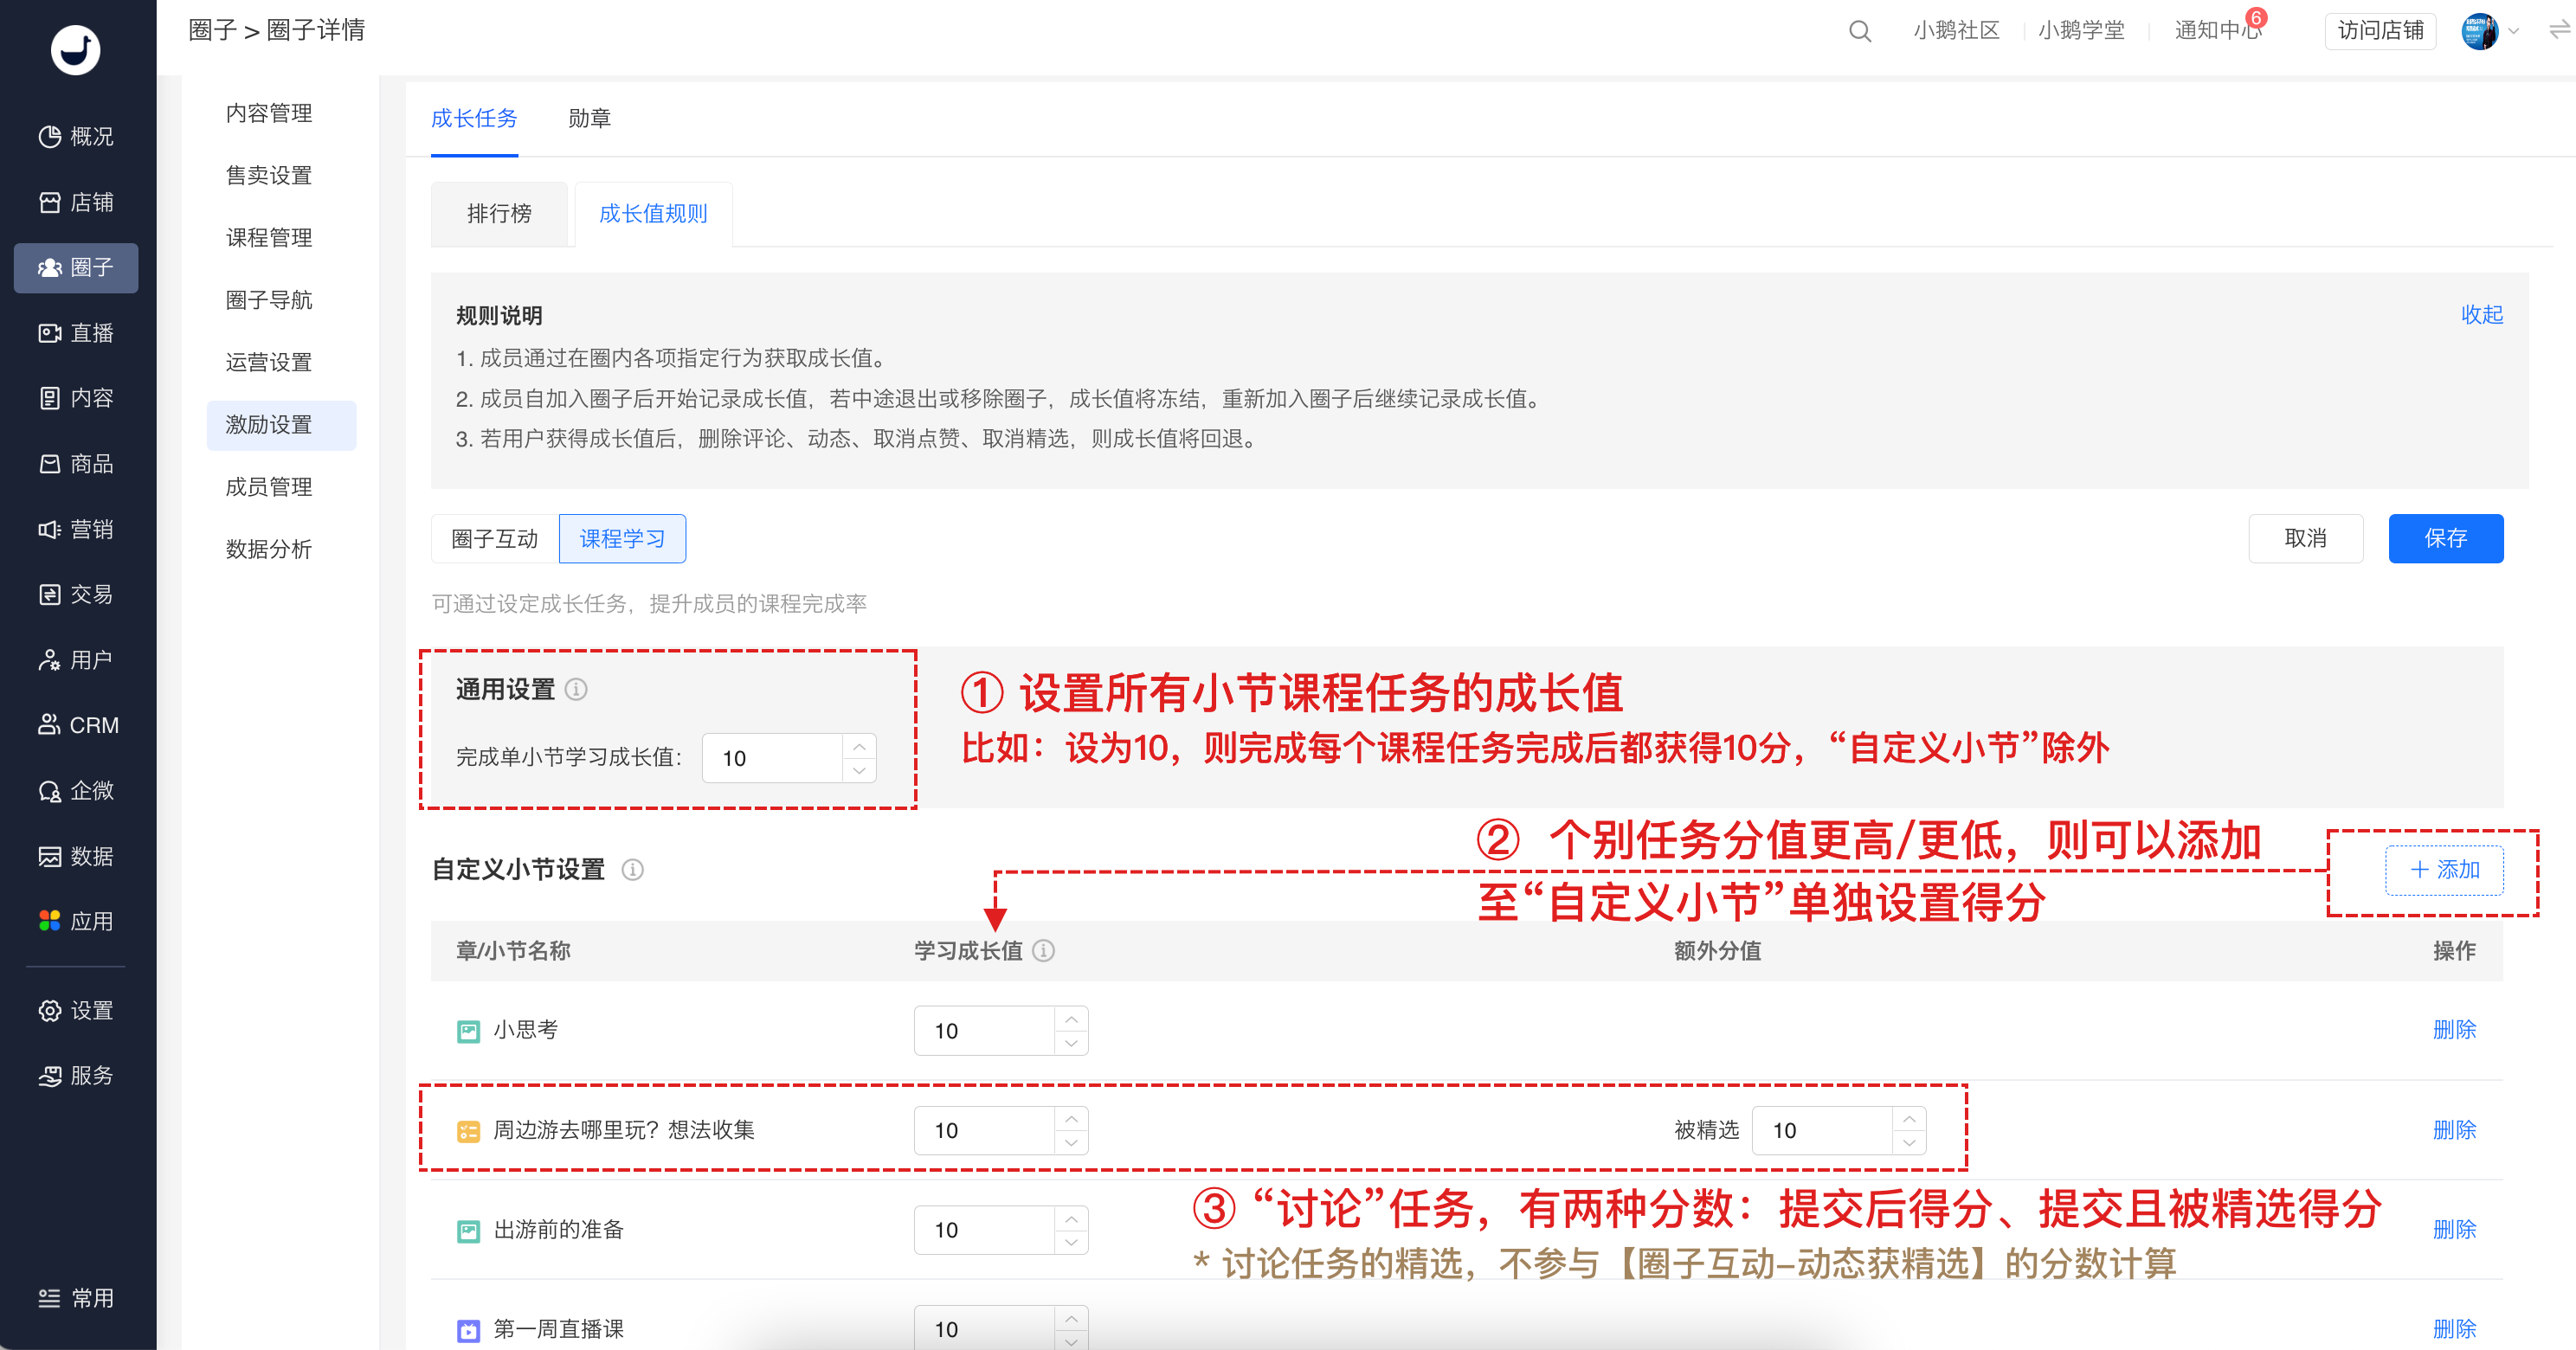Image resolution: width=2576 pixels, height=1350 pixels.
Task: Click the 小思考 section type icon
Action: pyautogui.click(x=468, y=1031)
